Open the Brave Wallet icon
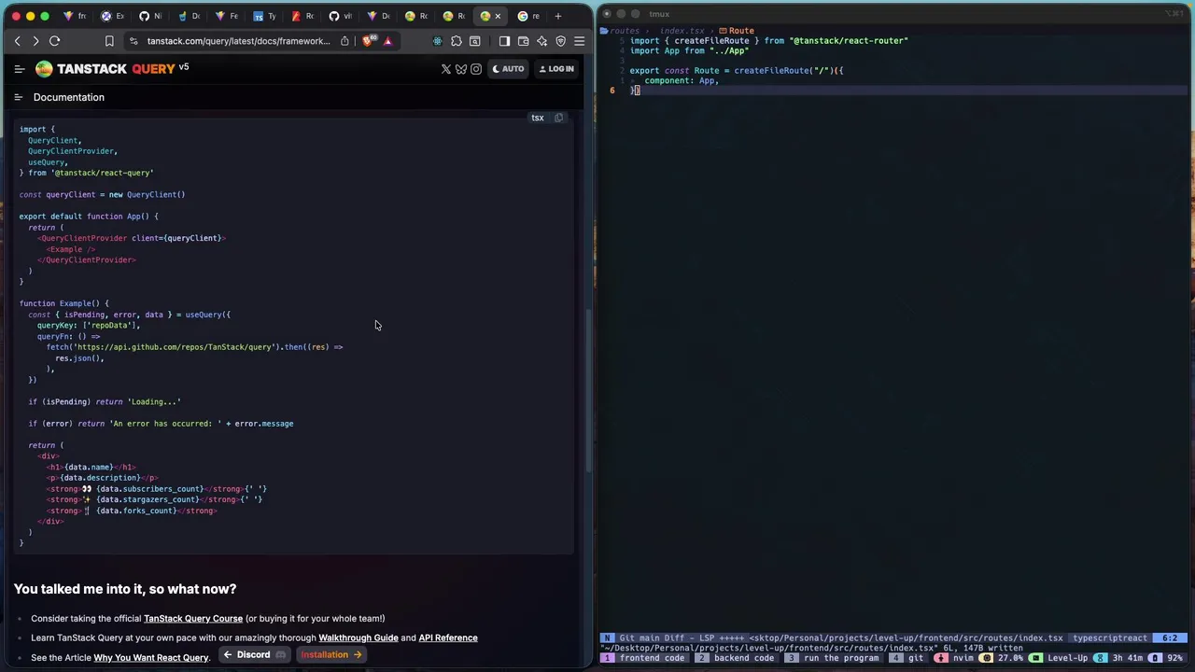The height and width of the screenshot is (672, 1195). click(523, 41)
